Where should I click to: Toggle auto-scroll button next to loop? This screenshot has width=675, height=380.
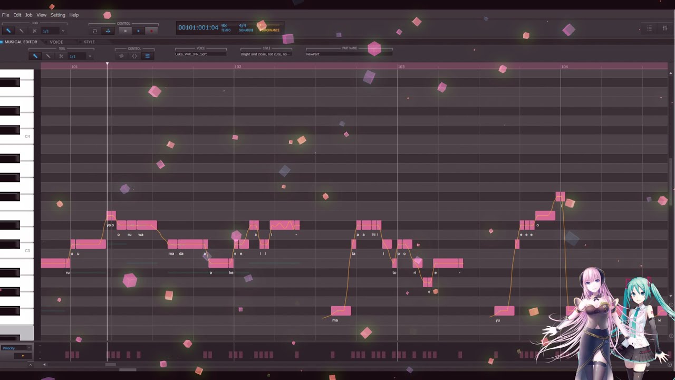pyautogui.click(x=108, y=31)
